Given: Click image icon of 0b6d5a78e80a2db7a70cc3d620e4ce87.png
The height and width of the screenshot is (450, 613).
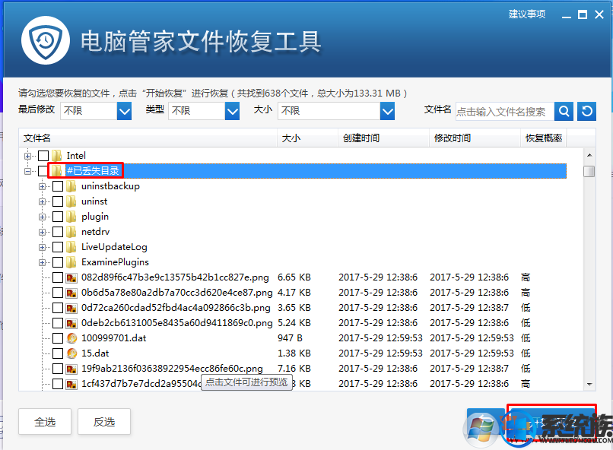Looking at the screenshot, I should (x=71, y=293).
